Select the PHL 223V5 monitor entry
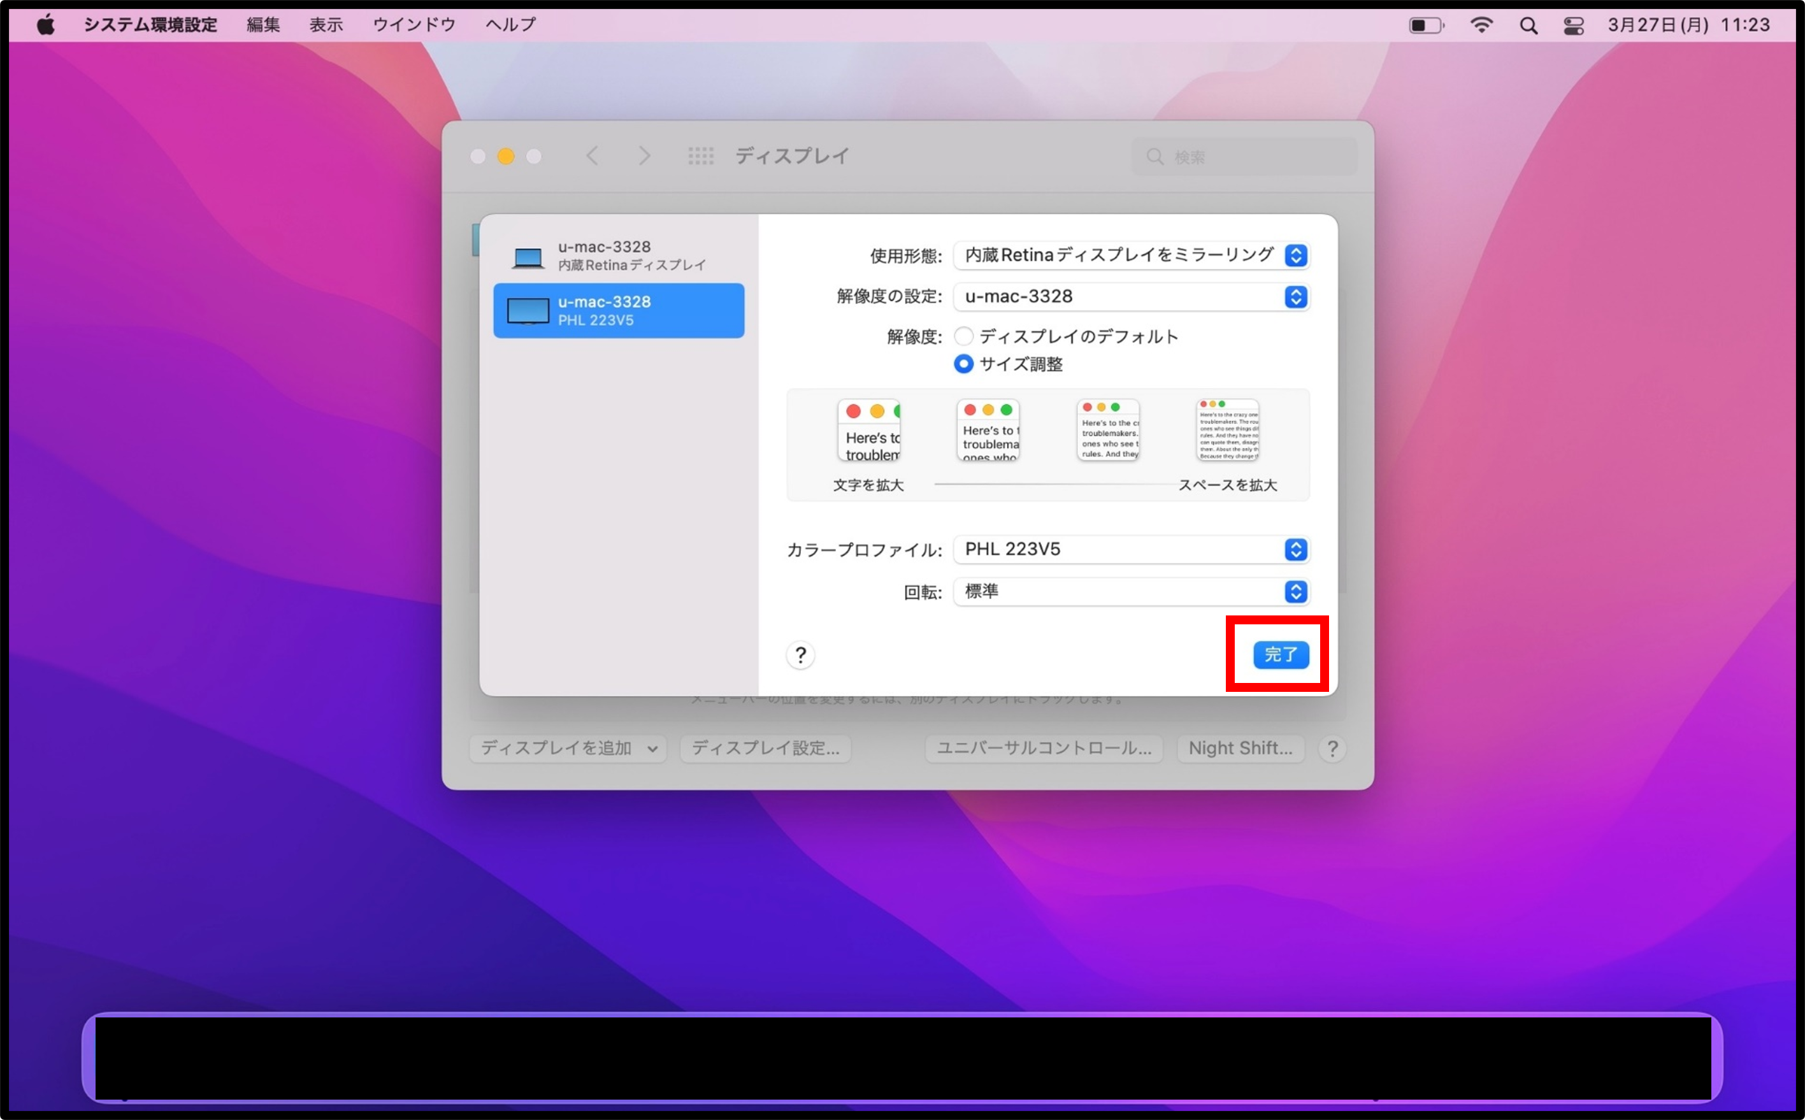The height and width of the screenshot is (1120, 1805). [619, 310]
